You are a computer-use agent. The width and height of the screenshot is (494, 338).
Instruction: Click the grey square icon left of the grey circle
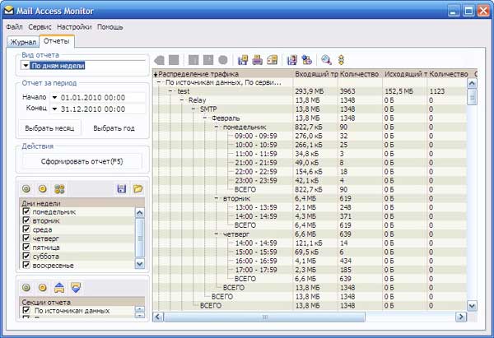pos(208,60)
